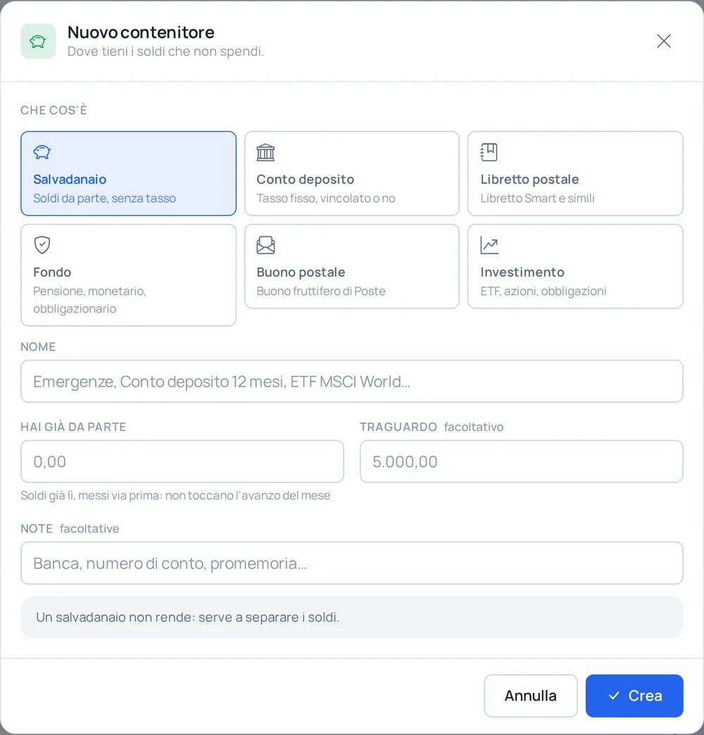The height and width of the screenshot is (735, 704).
Task: Click the shield check icon on Fondo
Action: point(42,245)
